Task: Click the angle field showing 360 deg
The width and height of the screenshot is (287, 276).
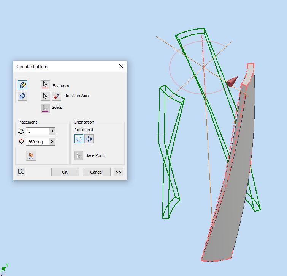Action: [37, 142]
